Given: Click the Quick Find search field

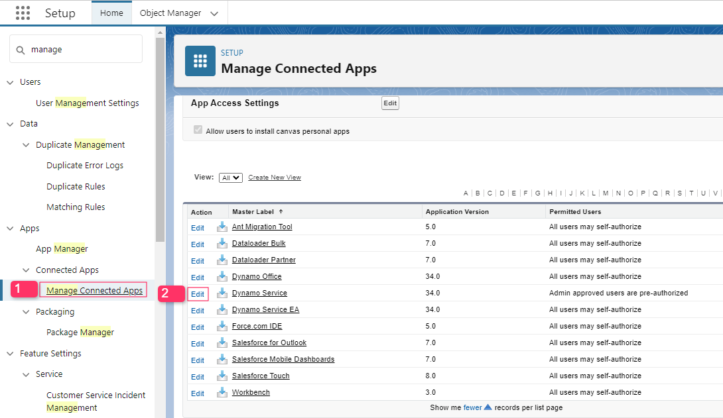Looking at the screenshot, I should pos(83,50).
